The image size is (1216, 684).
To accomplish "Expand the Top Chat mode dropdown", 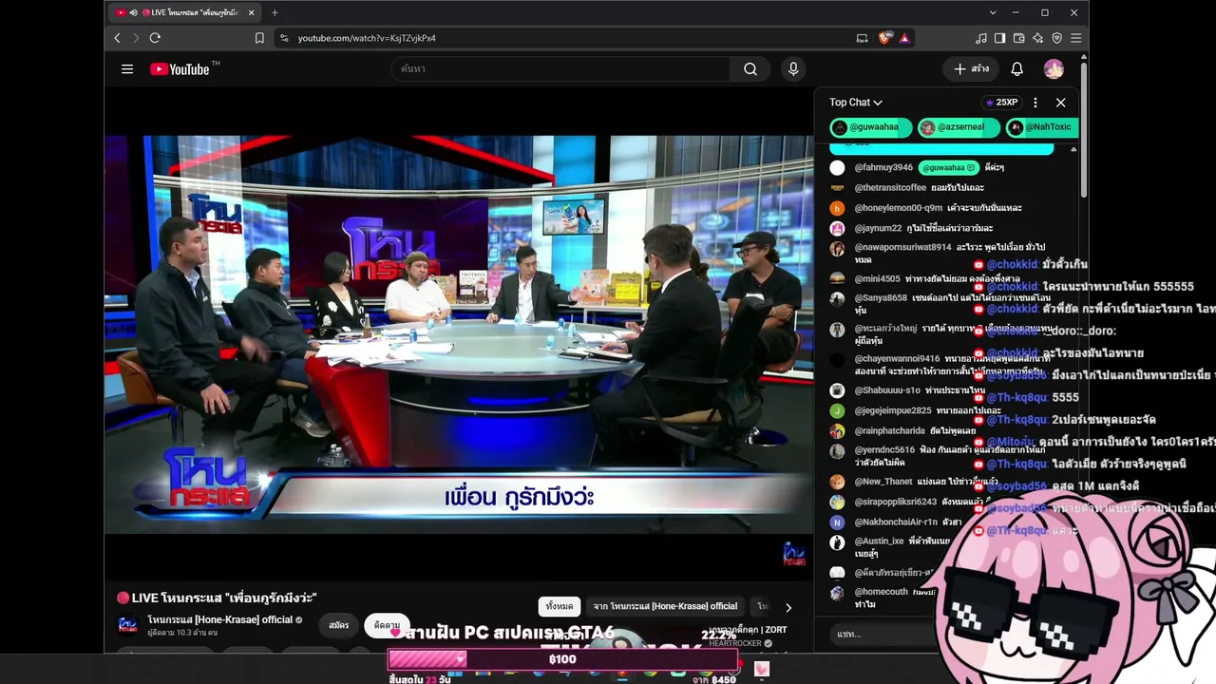I will pos(856,103).
